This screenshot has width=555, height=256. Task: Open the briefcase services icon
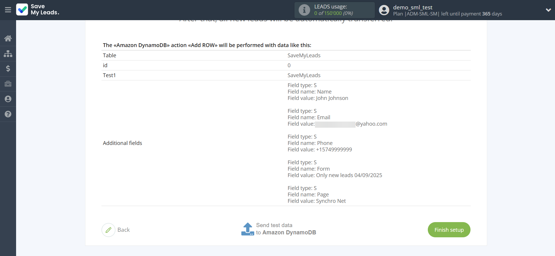pyautogui.click(x=8, y=84)
